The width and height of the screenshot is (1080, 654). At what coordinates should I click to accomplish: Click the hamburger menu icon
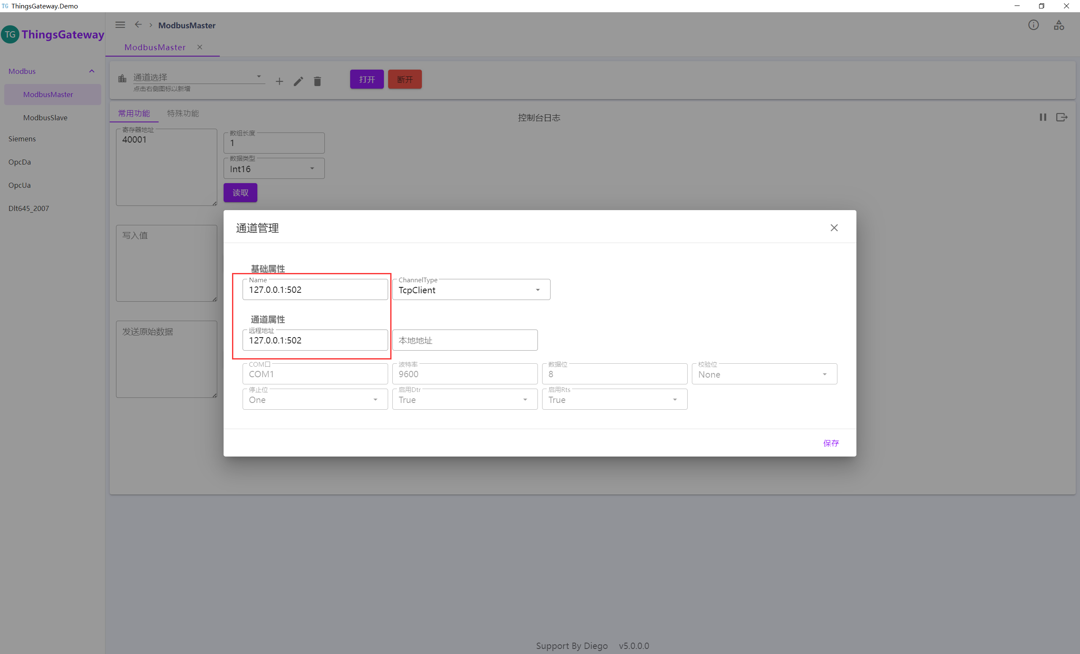[120, 25]
